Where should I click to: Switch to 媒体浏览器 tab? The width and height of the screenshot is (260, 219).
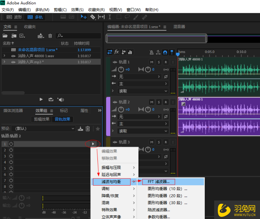[x=13, y=110]
